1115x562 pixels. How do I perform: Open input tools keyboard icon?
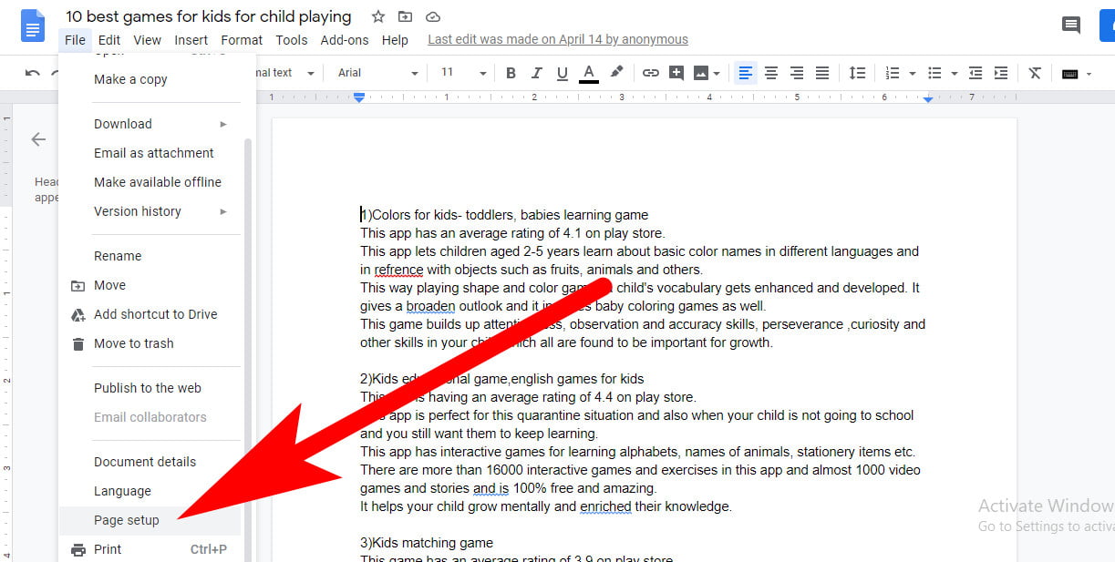pos(1070,74)
